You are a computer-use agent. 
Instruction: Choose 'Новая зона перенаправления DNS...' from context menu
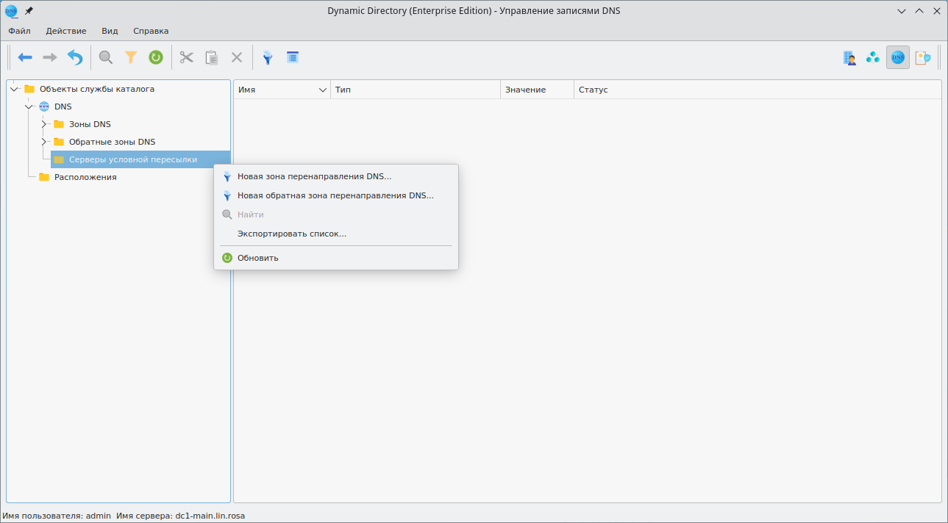point(314,176)
